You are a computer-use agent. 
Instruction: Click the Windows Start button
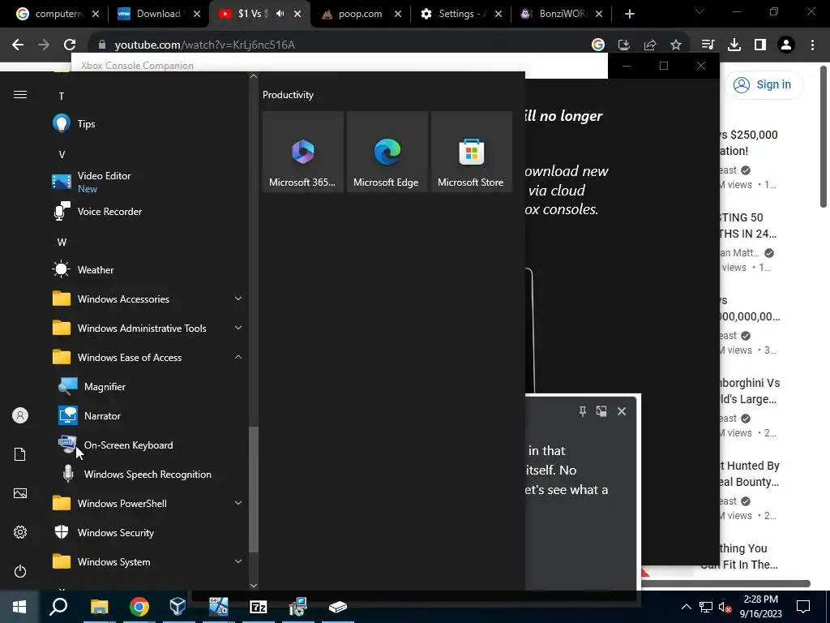tap(19, 607)
